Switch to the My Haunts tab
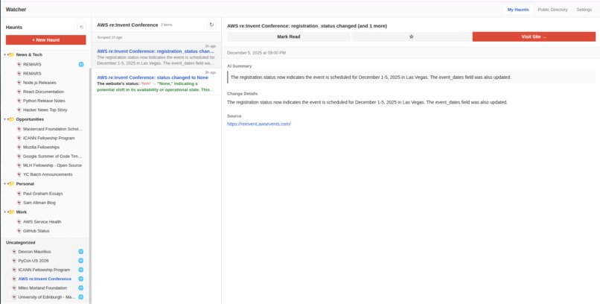 click(x=518, y=10)
